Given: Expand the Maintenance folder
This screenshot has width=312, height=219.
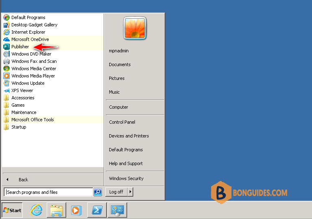Looking at the screenshot, I should click(53, 112).
